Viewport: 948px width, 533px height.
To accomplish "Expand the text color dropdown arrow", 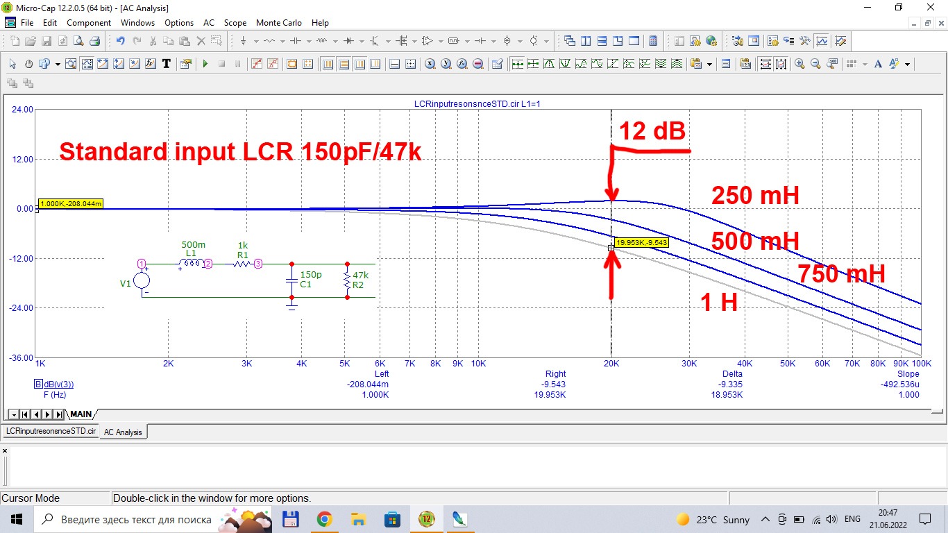I will point(907,64).
